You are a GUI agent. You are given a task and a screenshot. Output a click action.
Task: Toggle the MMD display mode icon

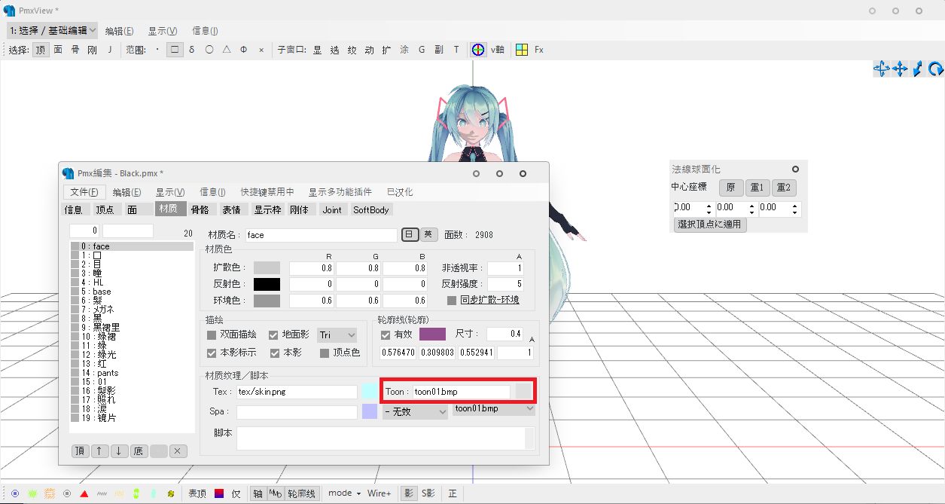(x=276, y=493)
